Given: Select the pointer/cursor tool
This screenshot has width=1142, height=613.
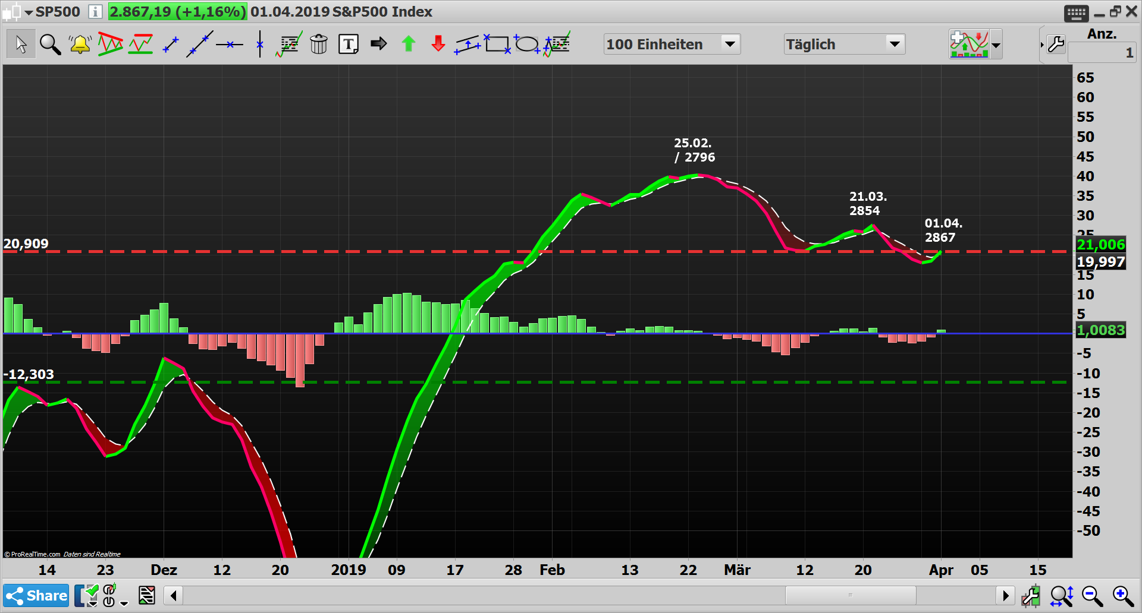Looking at the screenshot, I should coord(20,43).
